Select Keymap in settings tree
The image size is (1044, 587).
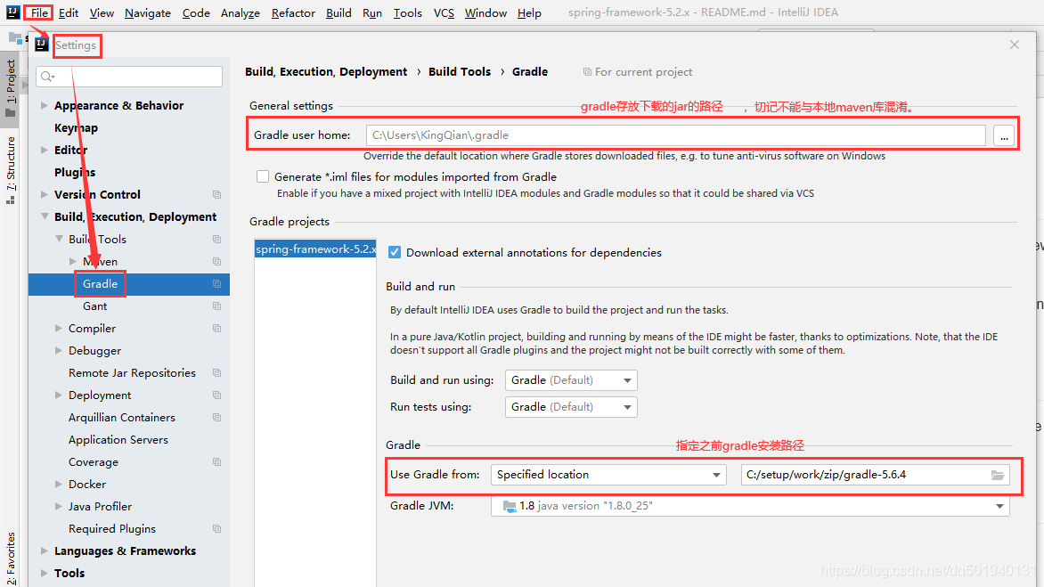pos(76,127)
